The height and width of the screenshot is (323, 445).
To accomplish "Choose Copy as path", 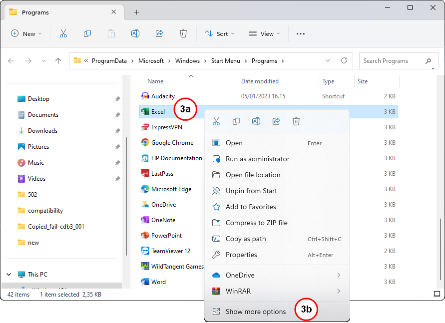I will (277, 239).
